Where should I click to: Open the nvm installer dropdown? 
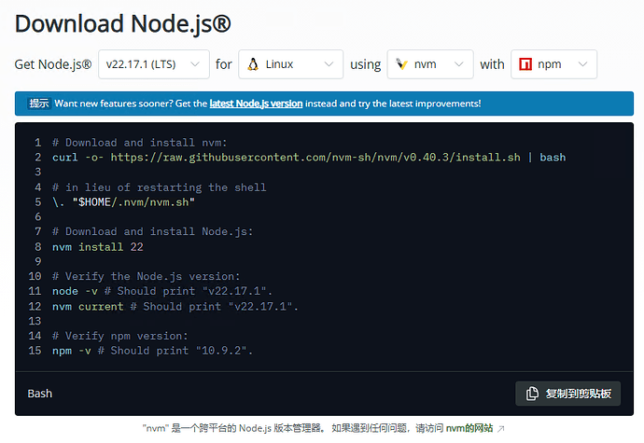(430, 64)
